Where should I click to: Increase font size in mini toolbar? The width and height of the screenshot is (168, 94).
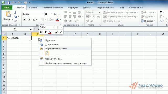[x=56, y=32]
